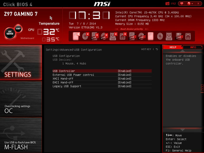Open the SETTINGS section
Image resolution: width=204 pixels, height=153 pixels.
point(21,62)
